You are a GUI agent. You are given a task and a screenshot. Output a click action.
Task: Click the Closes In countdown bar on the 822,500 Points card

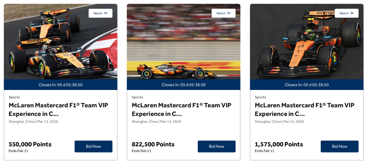pyautogui.click(x=183, y=85)
